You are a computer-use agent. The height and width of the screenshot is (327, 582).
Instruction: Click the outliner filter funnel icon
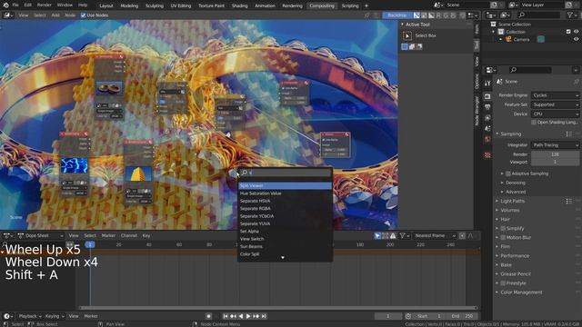[x=570, y=15]
